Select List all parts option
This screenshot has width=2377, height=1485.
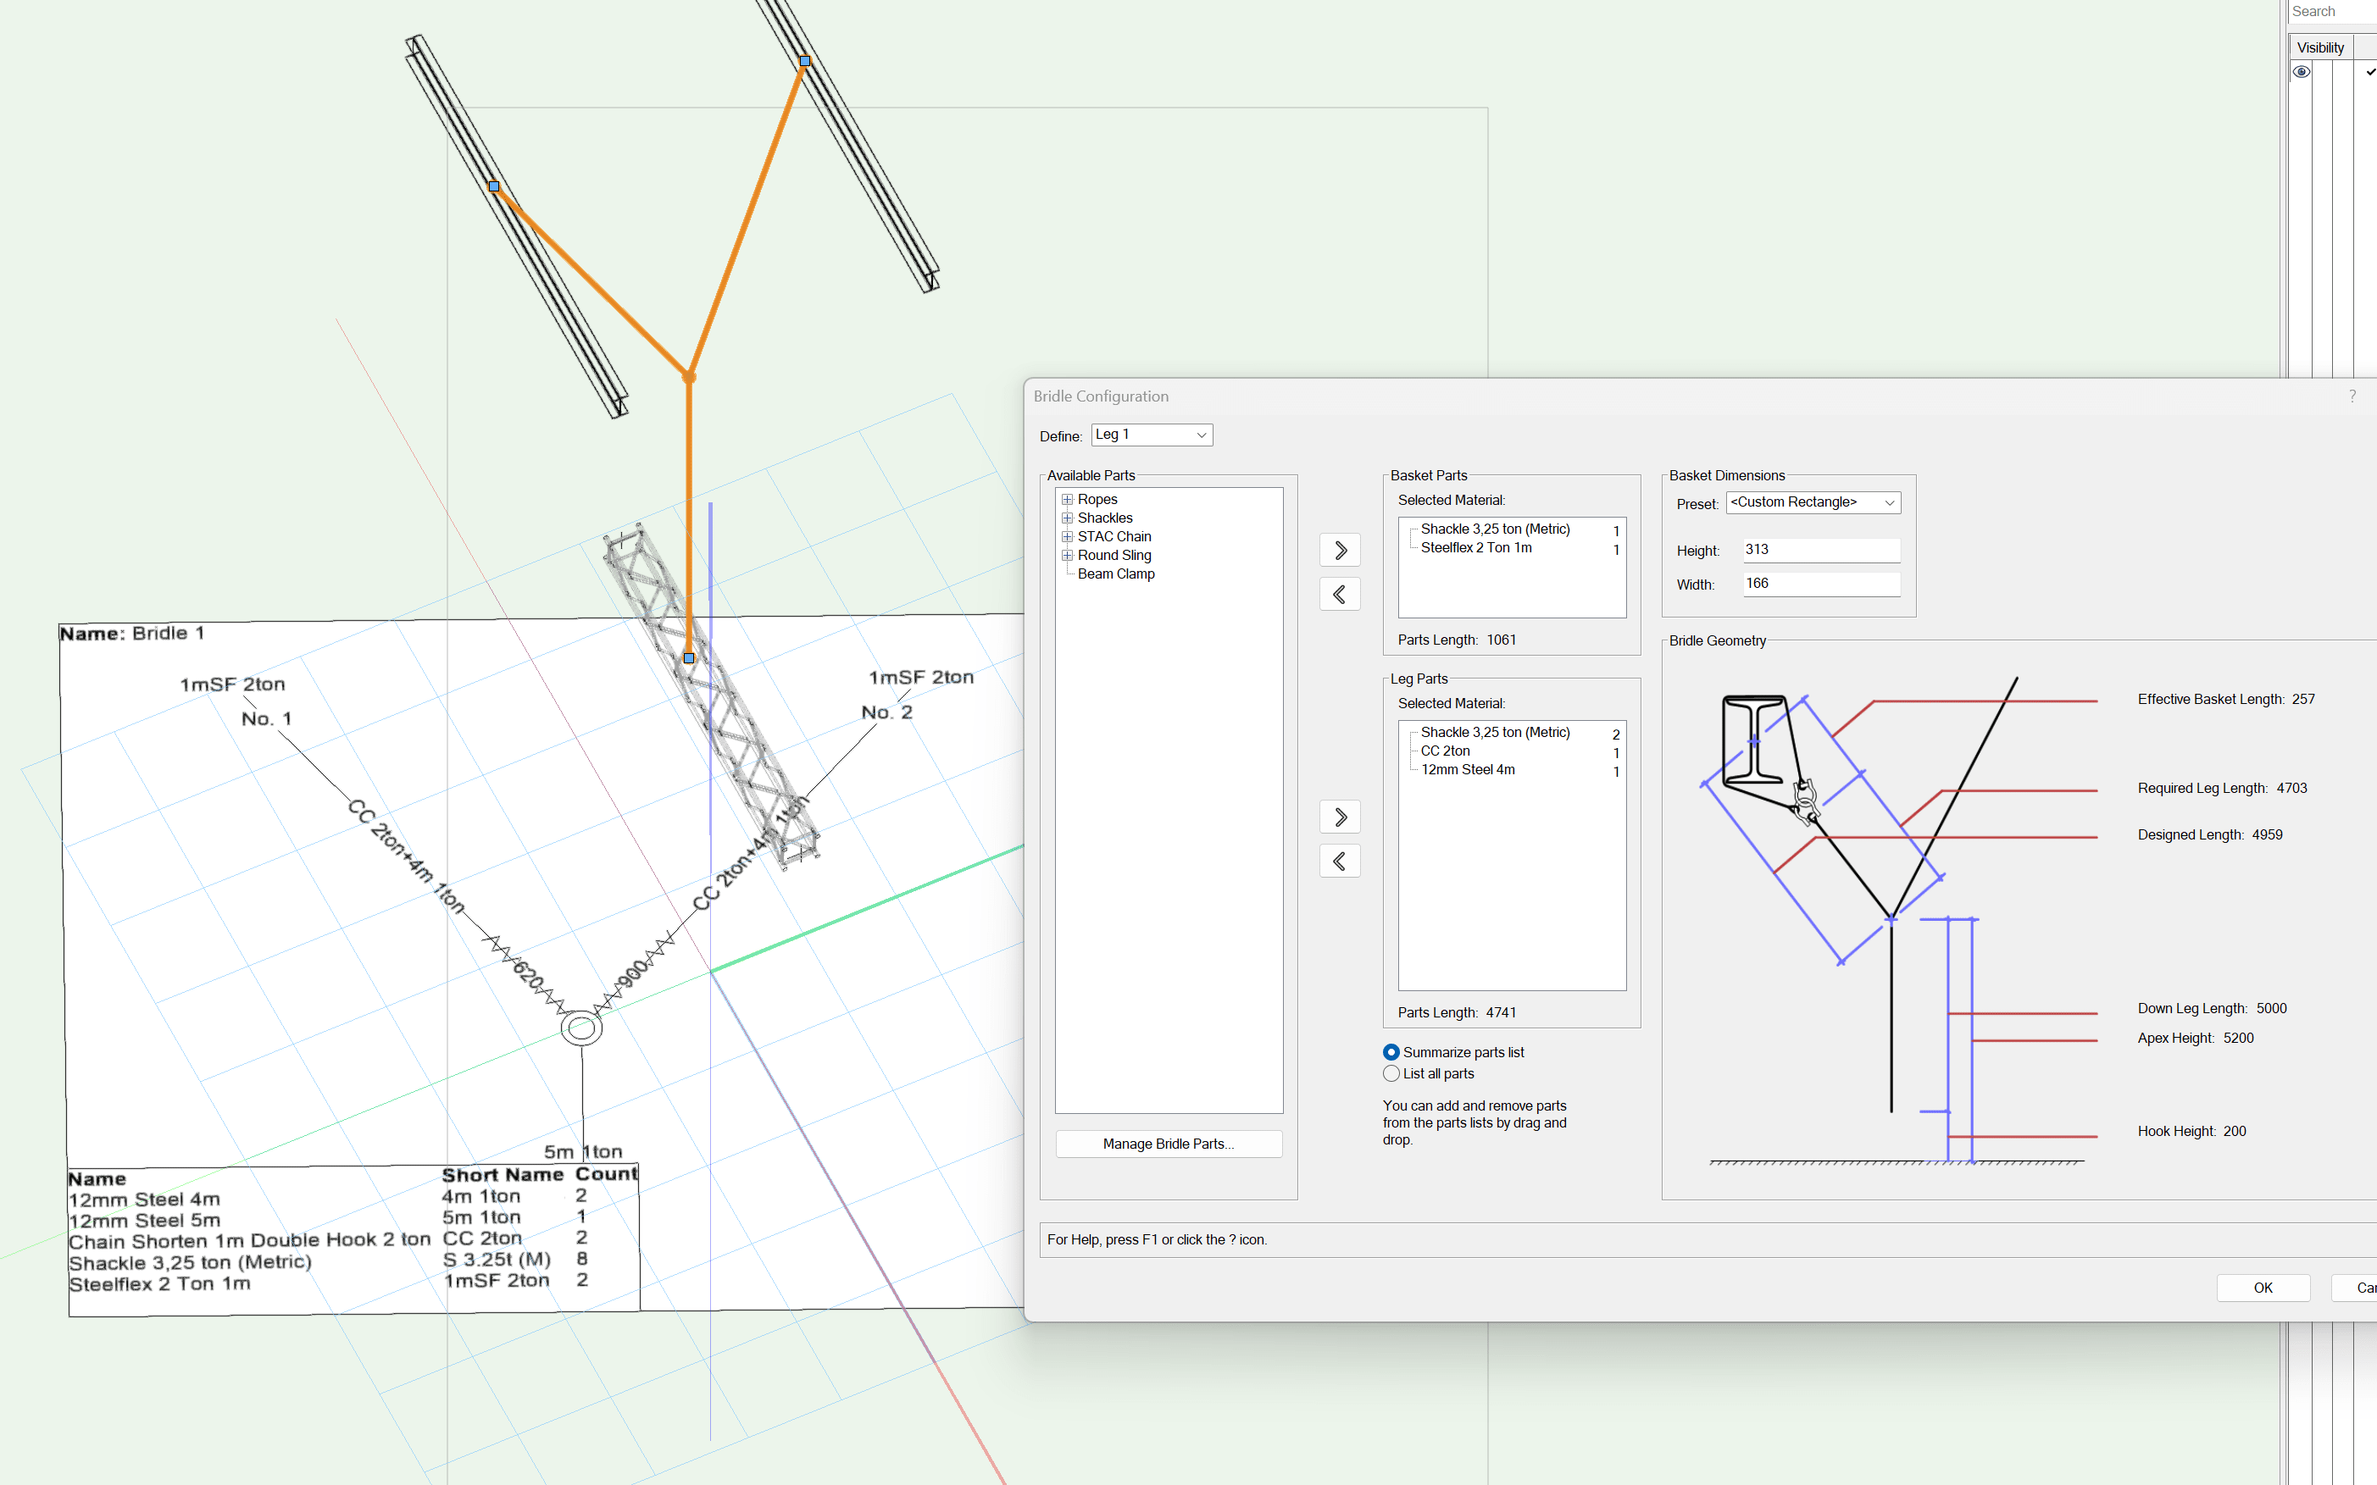(1391, 1073)
